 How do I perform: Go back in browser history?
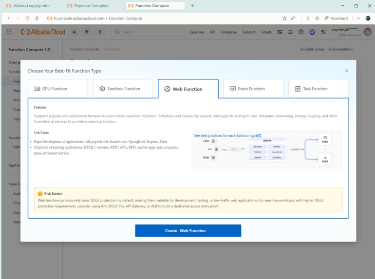[x=9, y=18]
